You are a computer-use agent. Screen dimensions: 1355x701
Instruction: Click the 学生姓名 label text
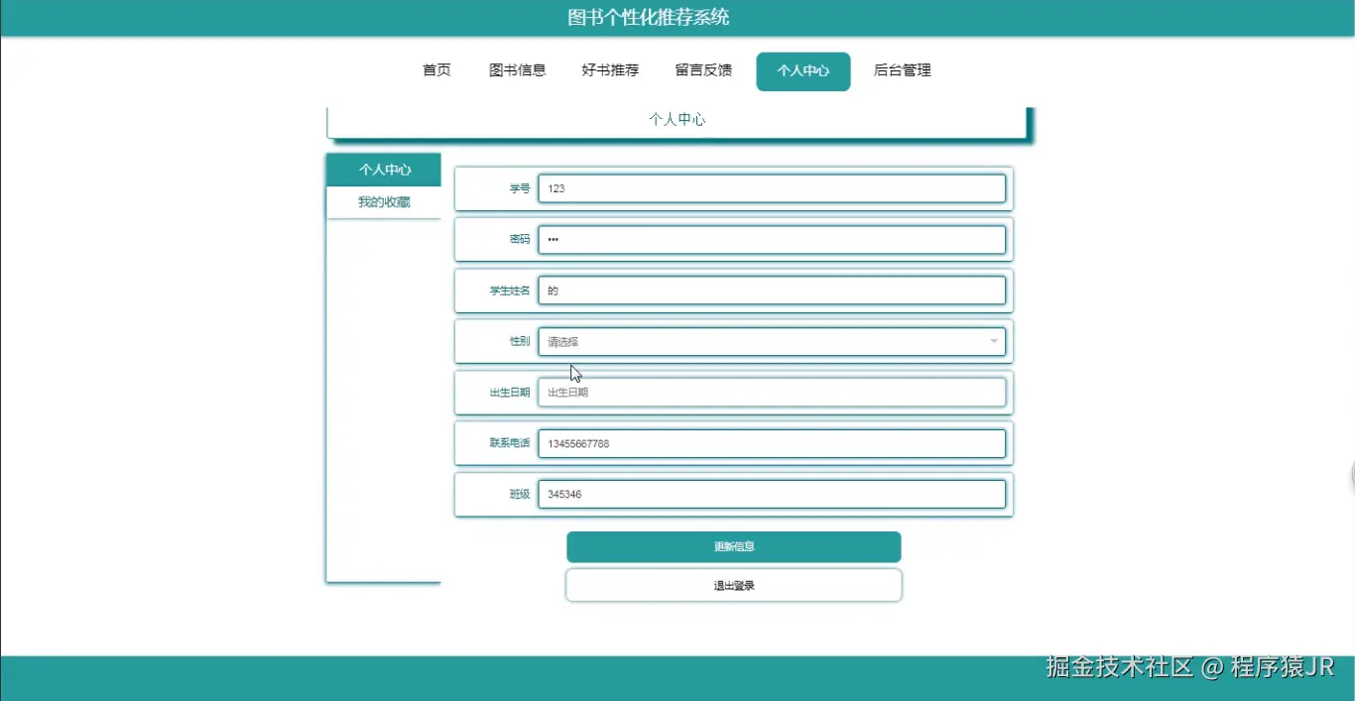coord(510,291)
